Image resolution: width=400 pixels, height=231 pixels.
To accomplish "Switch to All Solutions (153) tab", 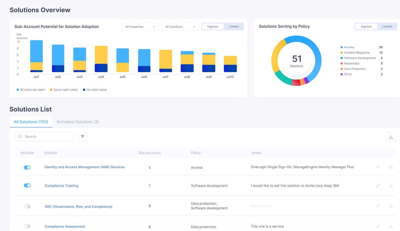I will point(31,122).
